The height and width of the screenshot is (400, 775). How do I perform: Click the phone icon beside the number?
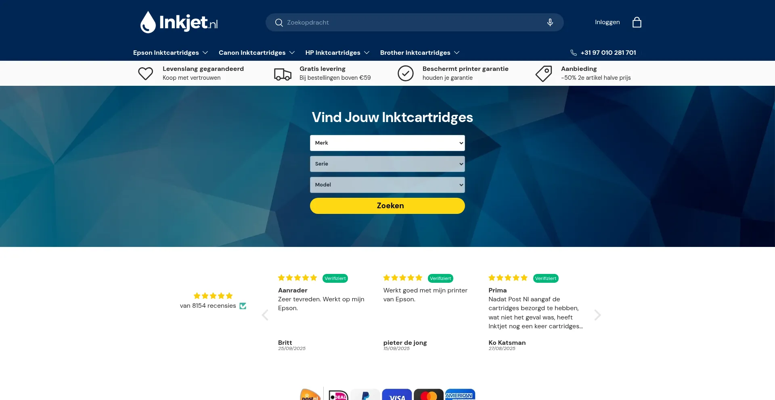(x=573, y=53)
